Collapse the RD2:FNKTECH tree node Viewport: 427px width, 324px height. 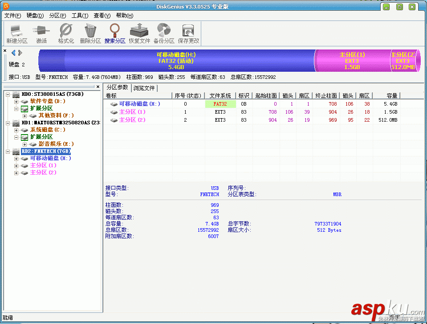point(8,152)
